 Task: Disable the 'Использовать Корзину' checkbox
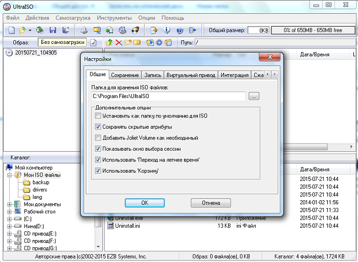pos(98,171)
